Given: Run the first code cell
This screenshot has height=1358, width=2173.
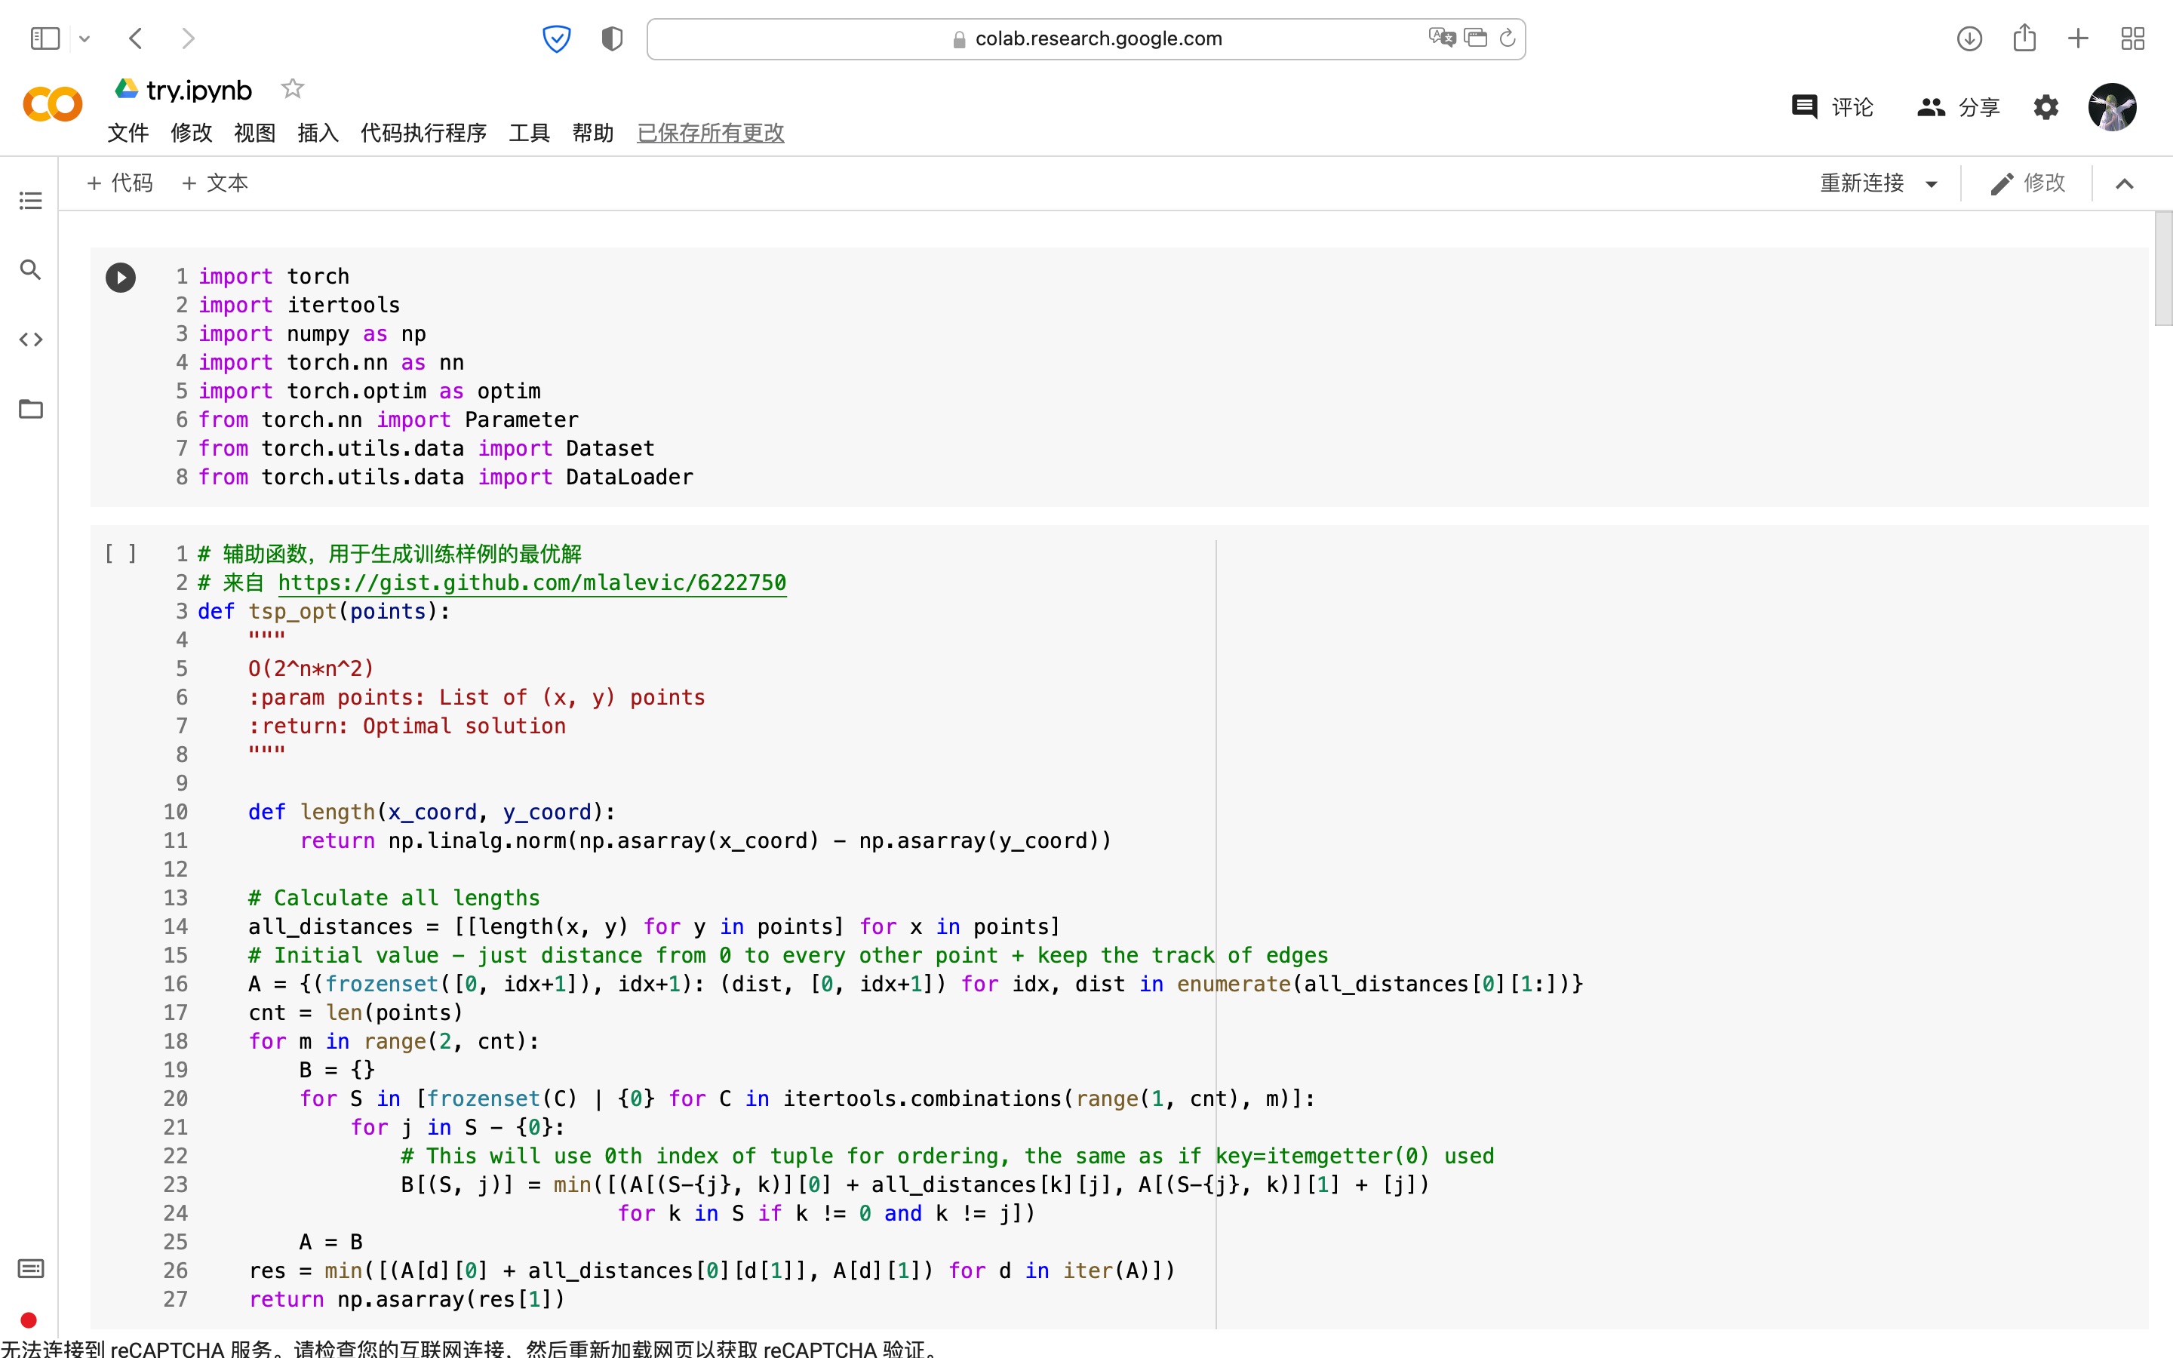Looking at the screenshot, I should pyautogui.click(x=120, y=278).
